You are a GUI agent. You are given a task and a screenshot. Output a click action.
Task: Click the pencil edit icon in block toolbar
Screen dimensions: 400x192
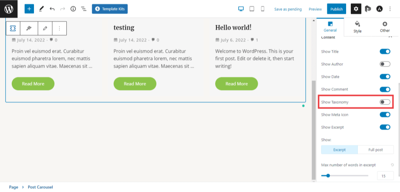tap(45, 28)
